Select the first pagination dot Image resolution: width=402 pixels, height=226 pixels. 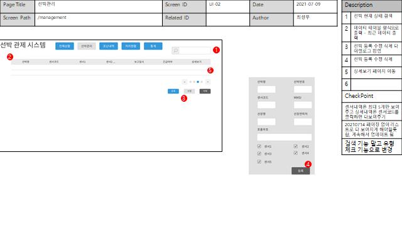point(190,82)
